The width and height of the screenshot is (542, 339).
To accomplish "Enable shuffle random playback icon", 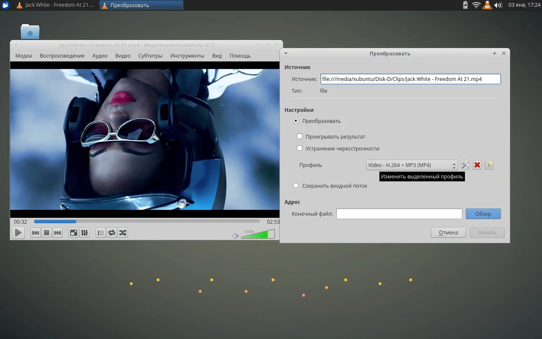I will click(x=123, y=233).
